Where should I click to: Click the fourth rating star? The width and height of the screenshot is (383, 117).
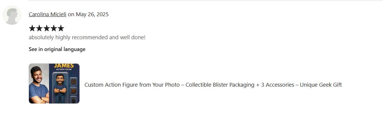tap(53, 28)
